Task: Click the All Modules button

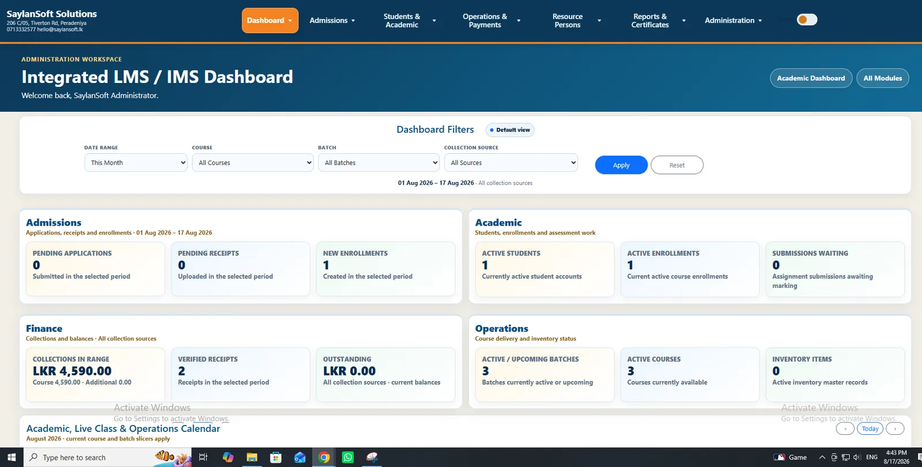Action: (883, 78)
